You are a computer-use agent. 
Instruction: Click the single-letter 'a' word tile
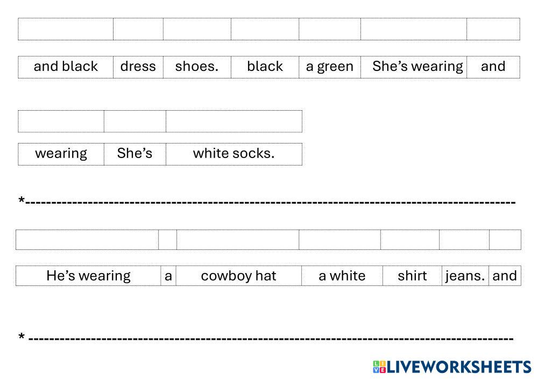(x=168, y=276)
